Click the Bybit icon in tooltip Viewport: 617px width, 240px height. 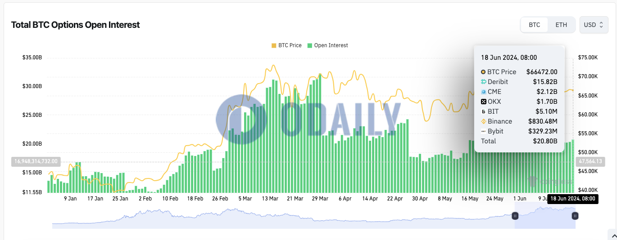point(484,131)
